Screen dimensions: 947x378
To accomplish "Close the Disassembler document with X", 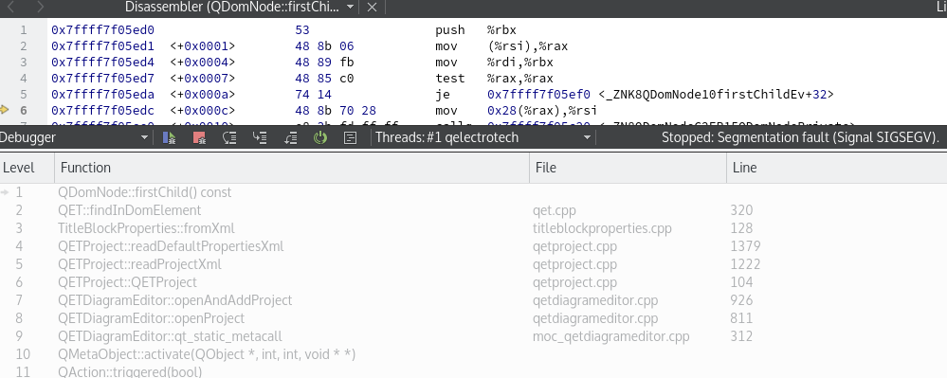I will 372,8.
